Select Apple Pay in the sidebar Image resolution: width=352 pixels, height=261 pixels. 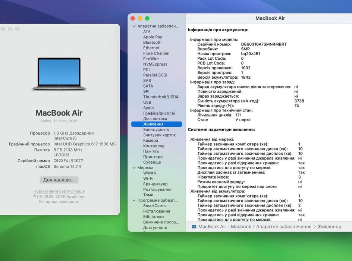(153, 37)
